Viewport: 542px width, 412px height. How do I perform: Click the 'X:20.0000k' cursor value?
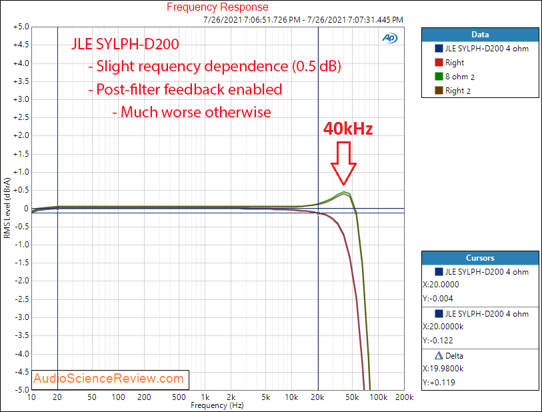point(443,327)
